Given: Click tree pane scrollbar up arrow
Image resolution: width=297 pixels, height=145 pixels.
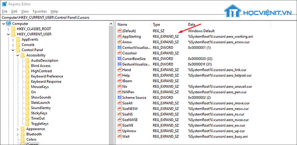Looking at the screenshot, I should point(111,24).
